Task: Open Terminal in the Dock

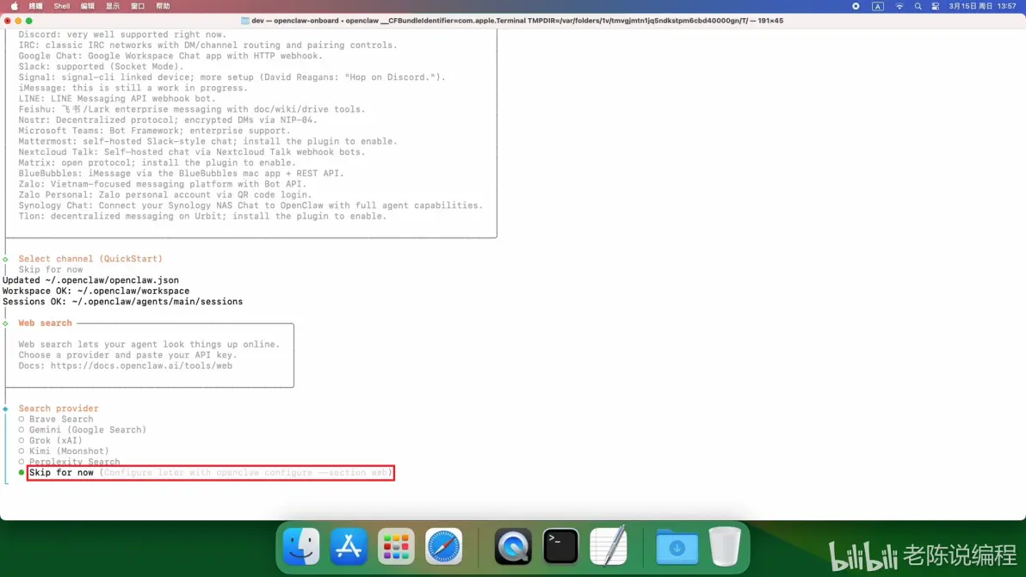Action: pyautogui.click(x=560, y=546)
